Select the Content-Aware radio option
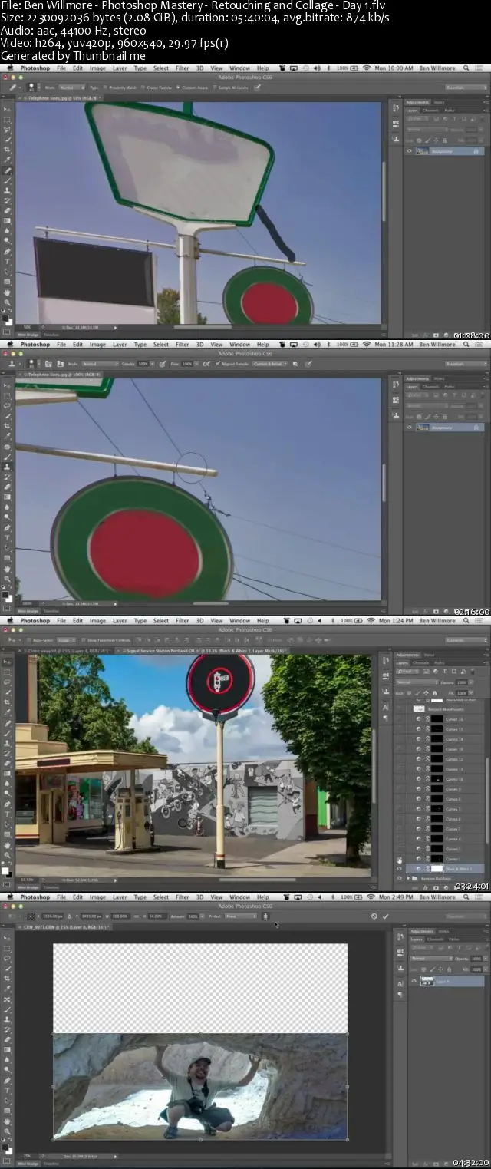Screen dimensions: 491x1169 [178, 88]
